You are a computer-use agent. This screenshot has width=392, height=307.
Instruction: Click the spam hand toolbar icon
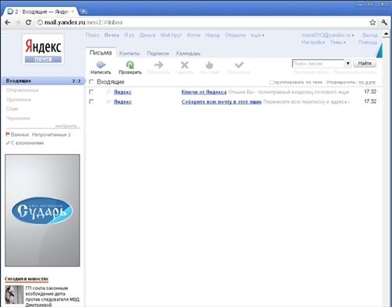click(209, 65)
